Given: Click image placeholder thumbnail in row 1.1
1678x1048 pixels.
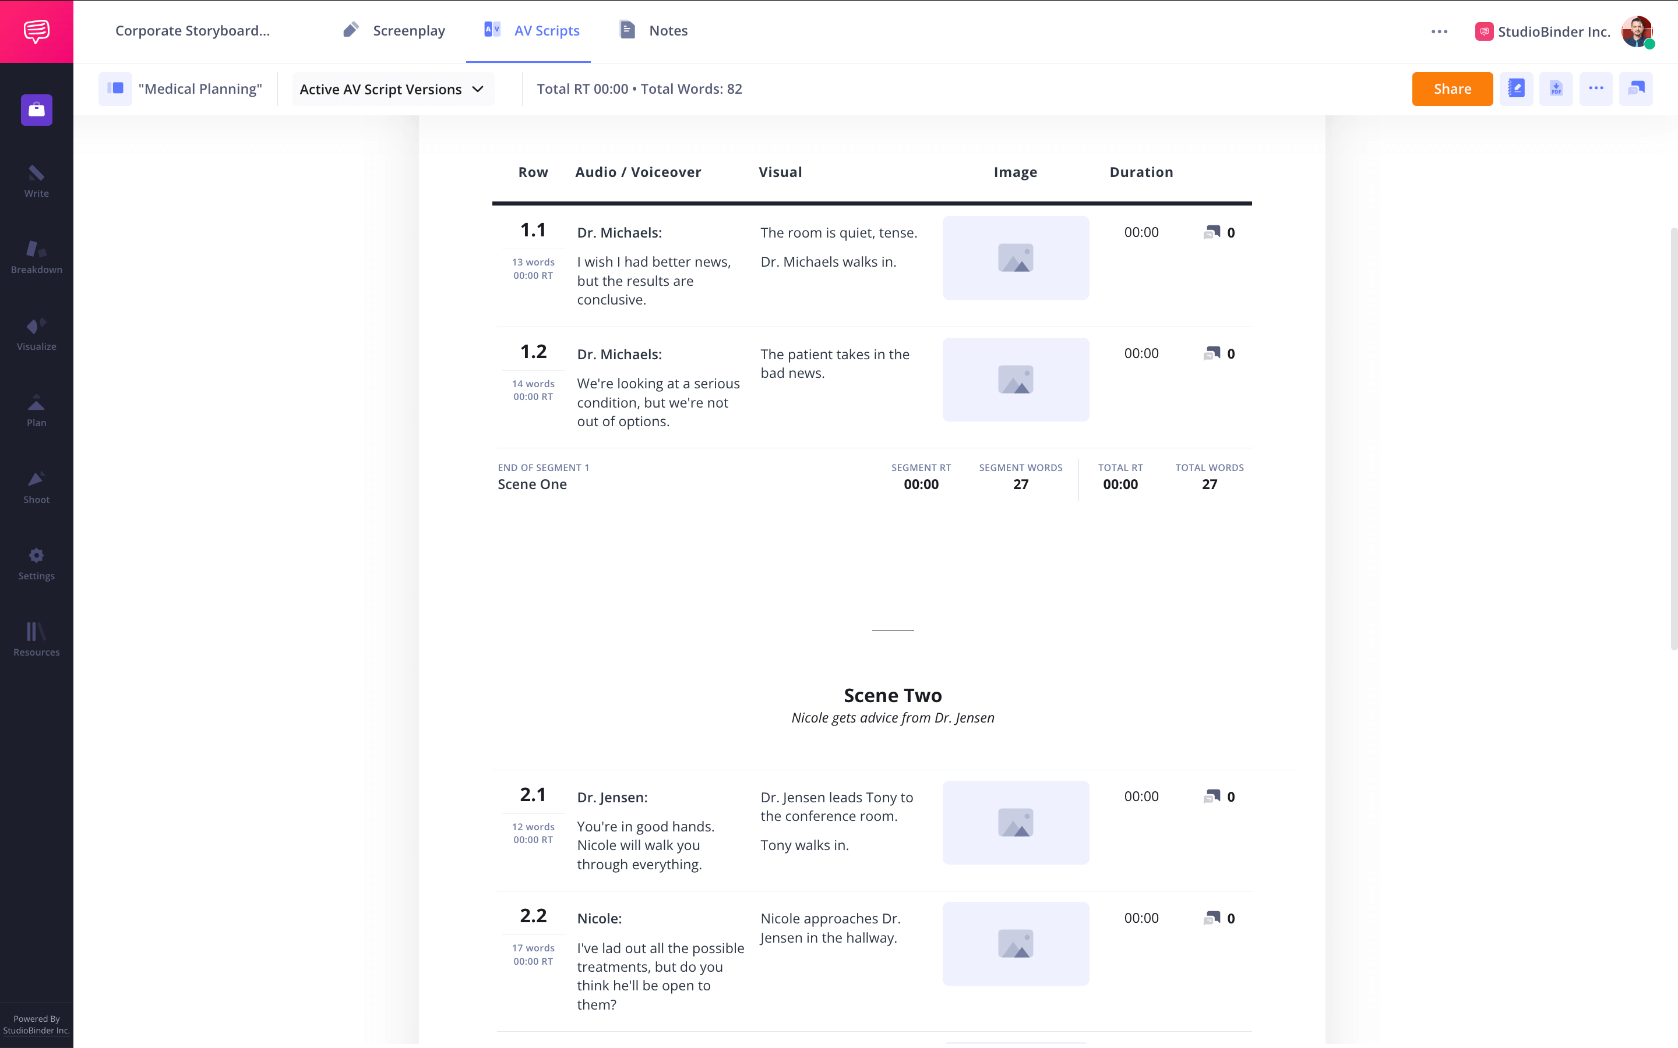Looking at the screenshot, I should (x=1015, y=257).
